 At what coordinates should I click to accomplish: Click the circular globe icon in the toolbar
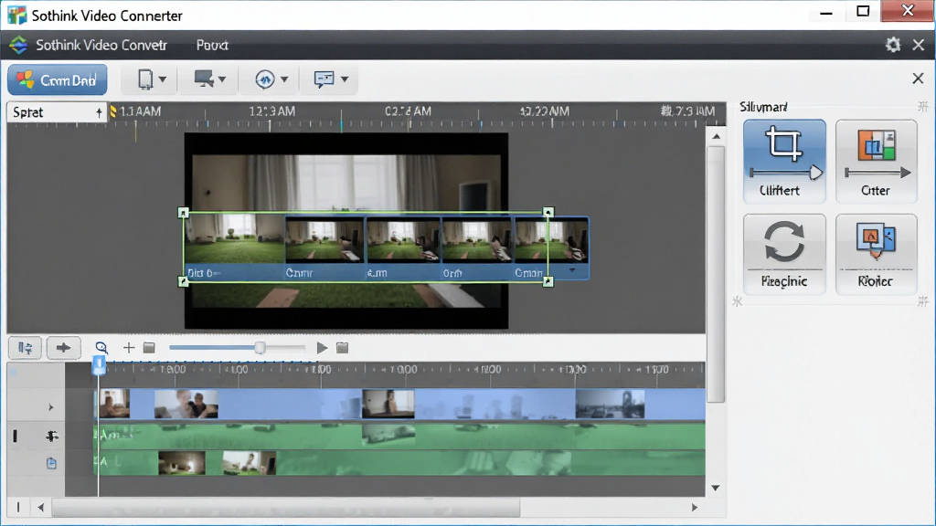point(264,79)
